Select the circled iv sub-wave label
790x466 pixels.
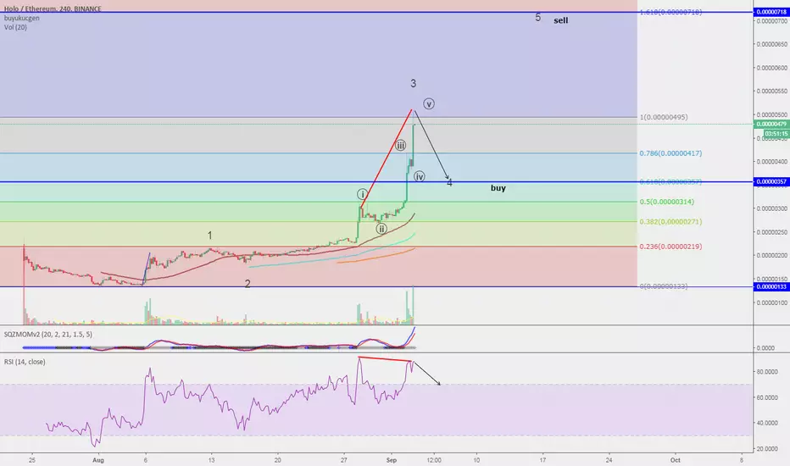[x=420, y=176]
